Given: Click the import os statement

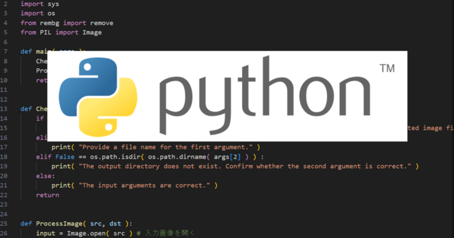Looking at the screenshot, I should point(38,13).
